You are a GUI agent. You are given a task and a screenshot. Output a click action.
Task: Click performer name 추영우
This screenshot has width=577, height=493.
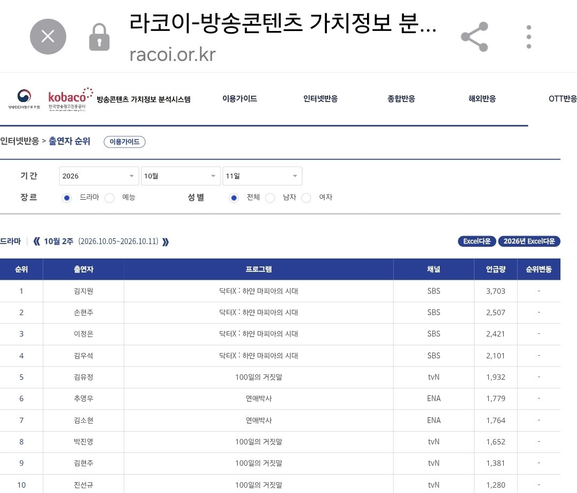click(x=83, y=398)
